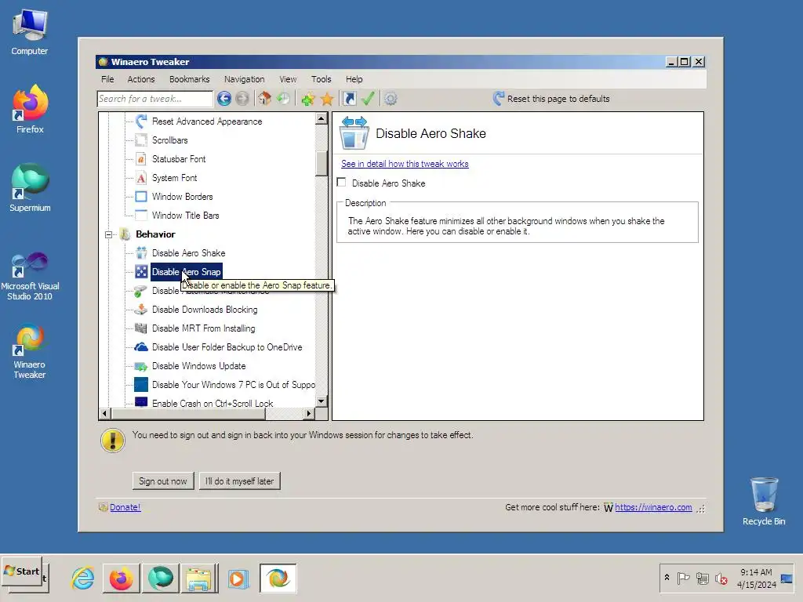Open Windows Explorer folder taskbar icon
Screen dimensions: 803x602
click(x=198, y=578)
